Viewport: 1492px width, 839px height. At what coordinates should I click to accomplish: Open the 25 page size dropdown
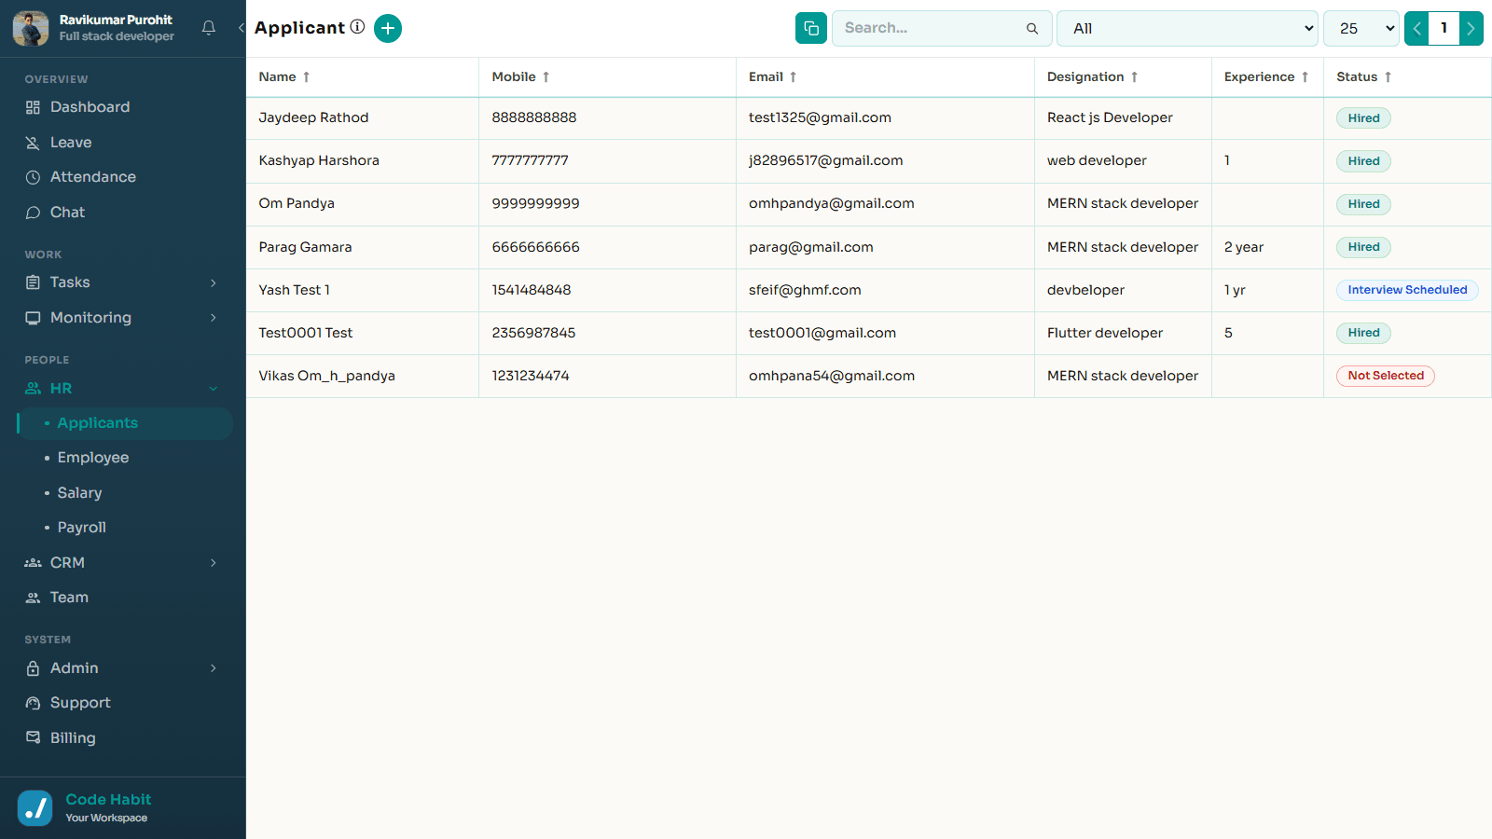pos(1361,28)
